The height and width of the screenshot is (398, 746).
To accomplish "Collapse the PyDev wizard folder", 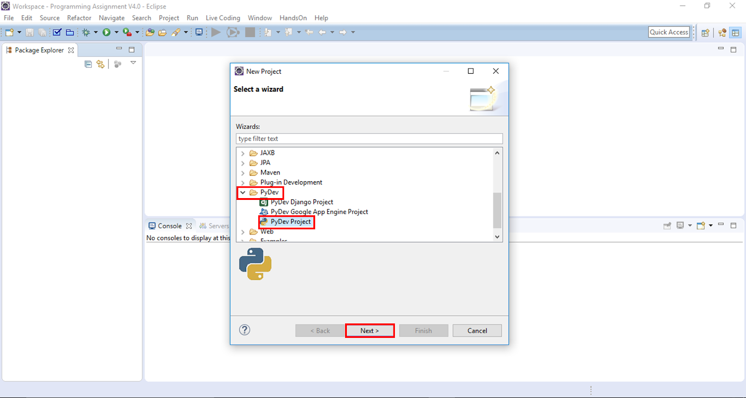I will 243,192.
